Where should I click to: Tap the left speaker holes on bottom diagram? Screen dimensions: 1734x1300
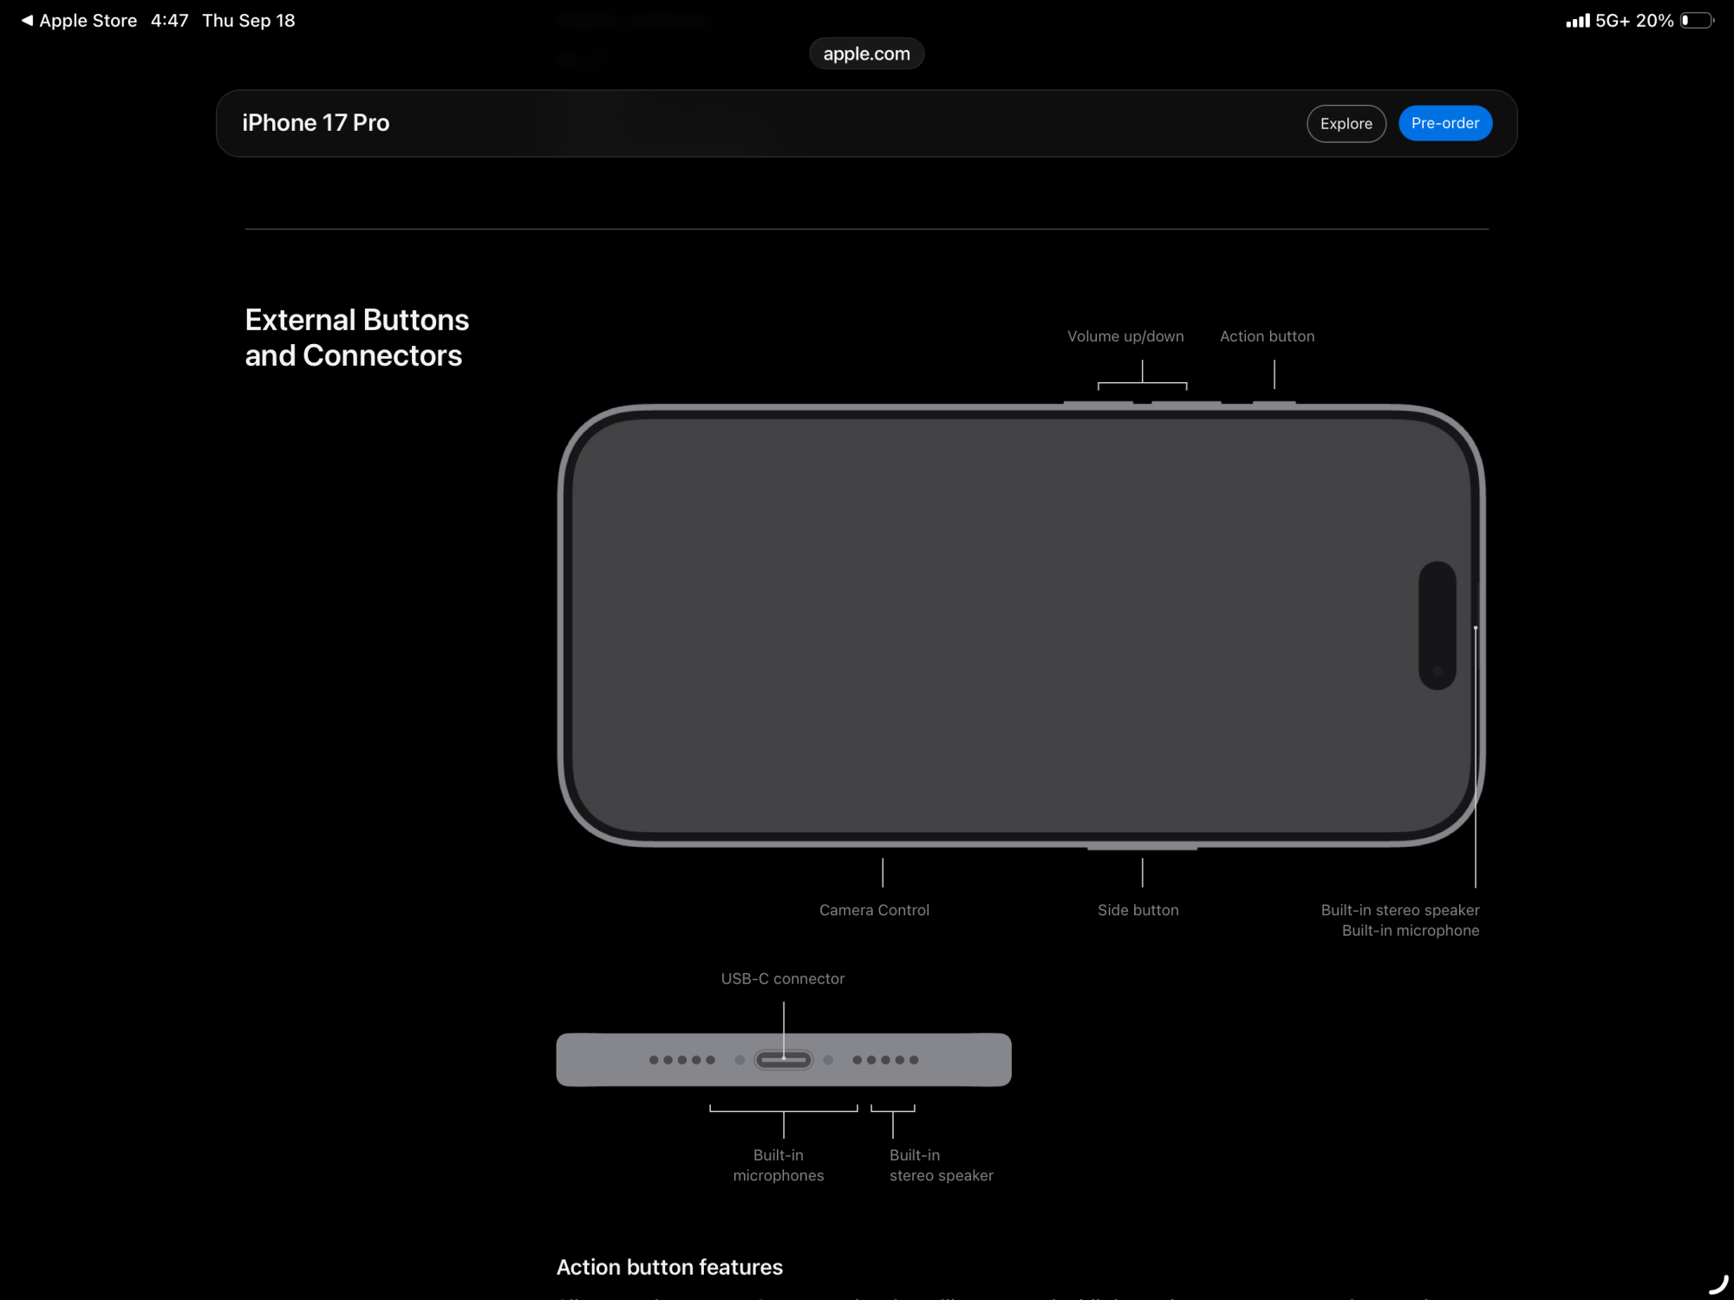681,1060
